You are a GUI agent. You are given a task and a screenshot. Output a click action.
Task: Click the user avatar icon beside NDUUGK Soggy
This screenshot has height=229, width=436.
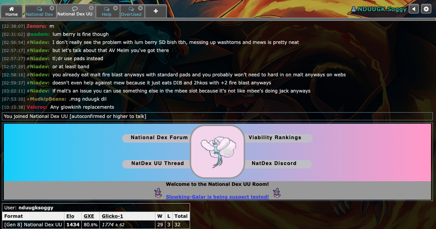point(354,9)
